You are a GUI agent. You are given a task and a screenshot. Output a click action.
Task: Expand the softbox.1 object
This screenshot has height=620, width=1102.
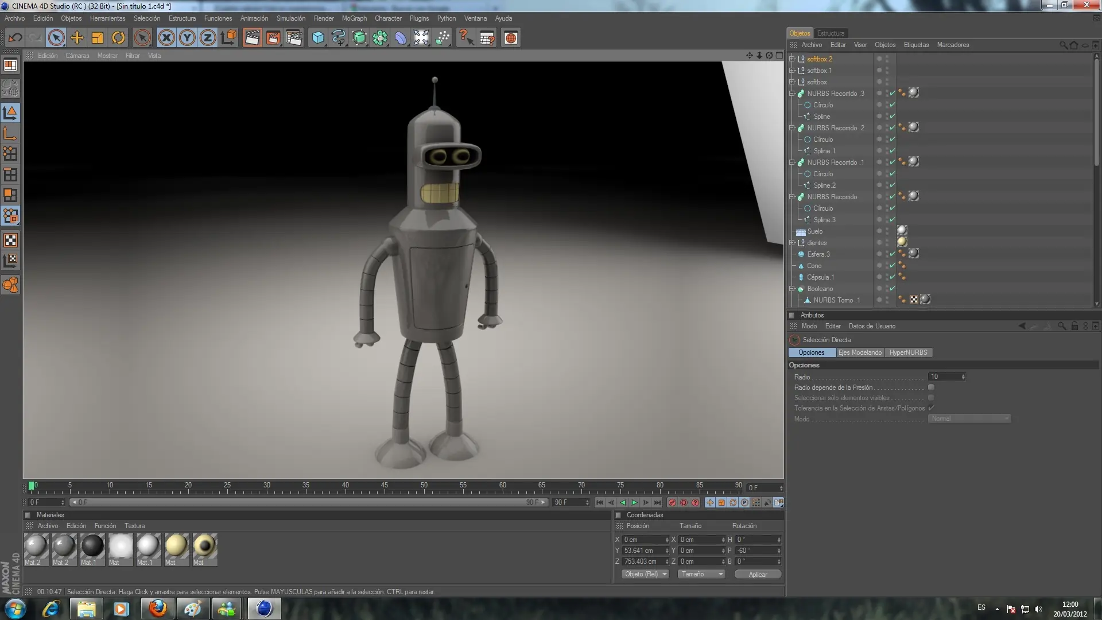tap(792, 71)
